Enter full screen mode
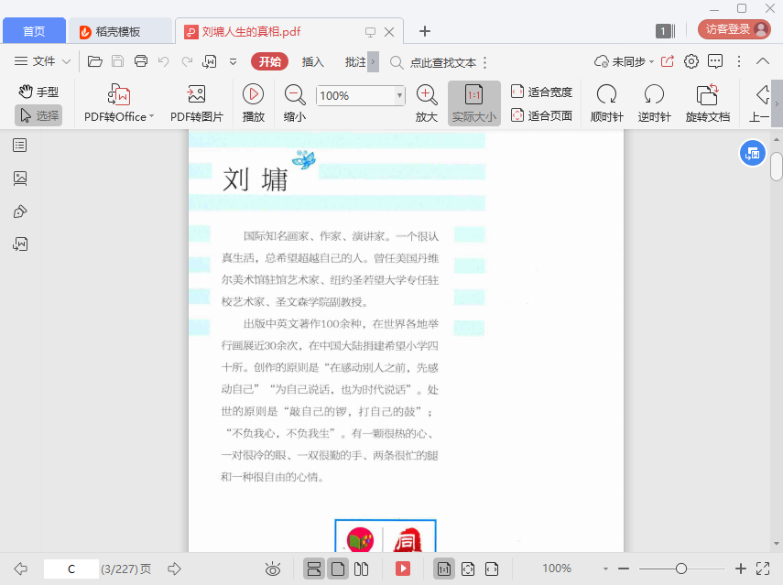The image size is (783, 585). 763,569
